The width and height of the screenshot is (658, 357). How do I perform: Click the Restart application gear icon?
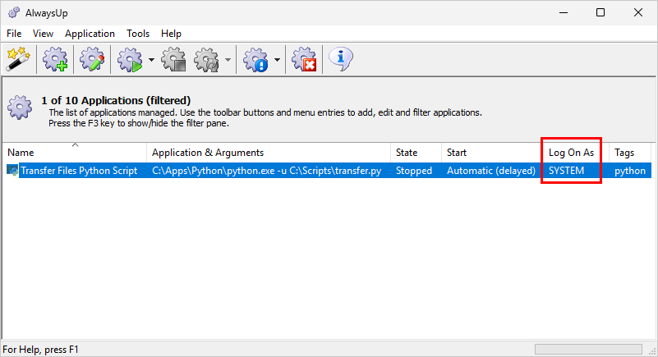[x=206, y=59]
